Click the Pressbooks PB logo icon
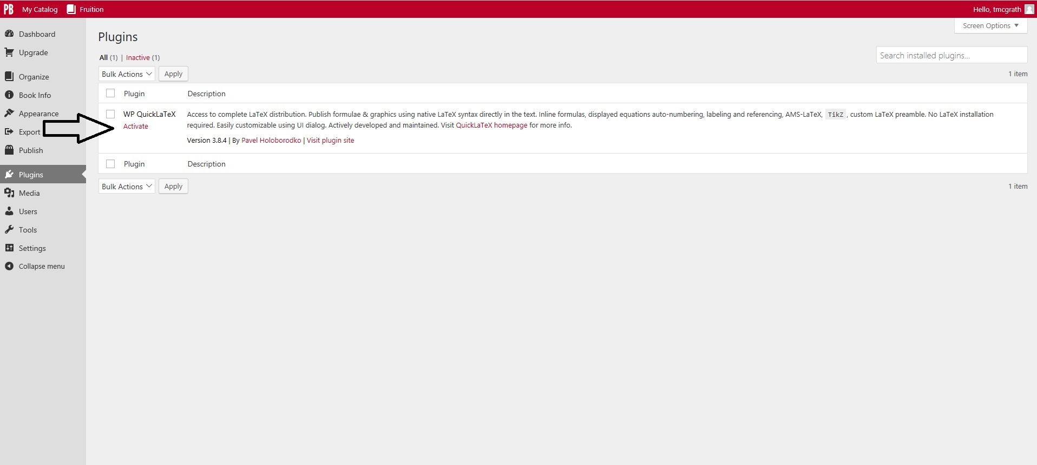Image resolution: width=1037 pixels, height=465 pixels. pos(9,9)
